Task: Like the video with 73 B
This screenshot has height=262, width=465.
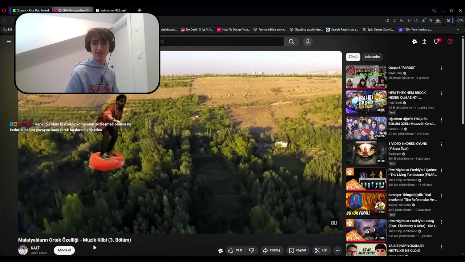Action: coord(235,250)
